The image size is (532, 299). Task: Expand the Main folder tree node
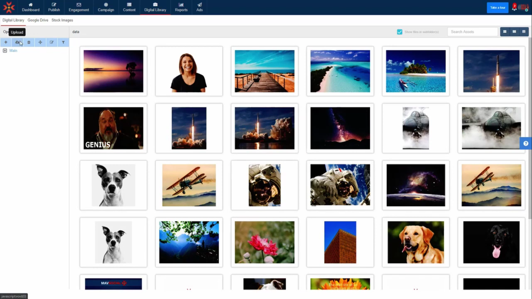pyautogui.click(x=5, y=51)
